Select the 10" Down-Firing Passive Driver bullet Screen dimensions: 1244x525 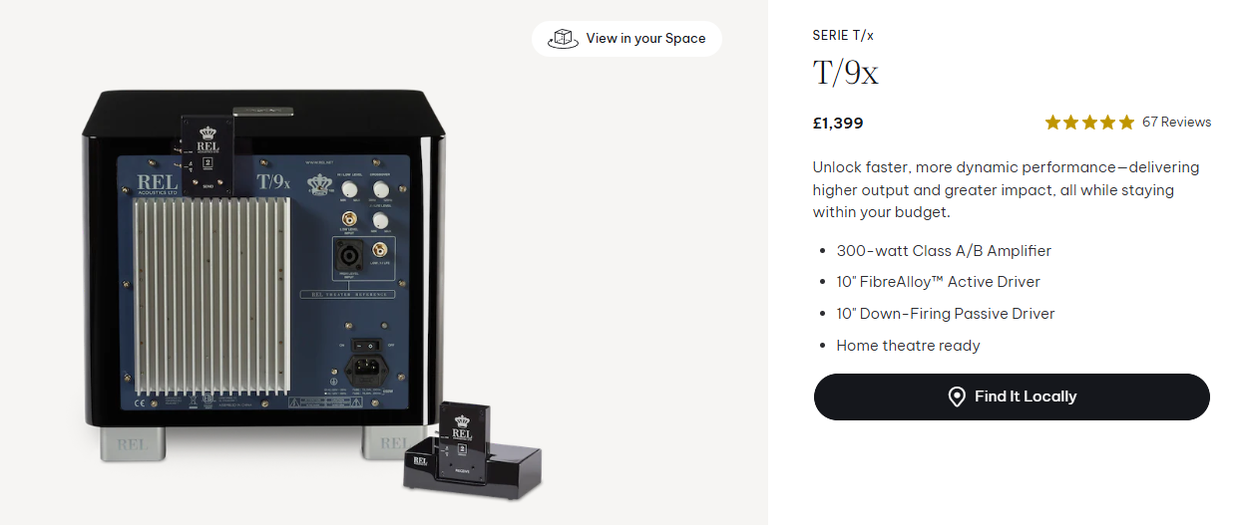(x=945, y=314)
